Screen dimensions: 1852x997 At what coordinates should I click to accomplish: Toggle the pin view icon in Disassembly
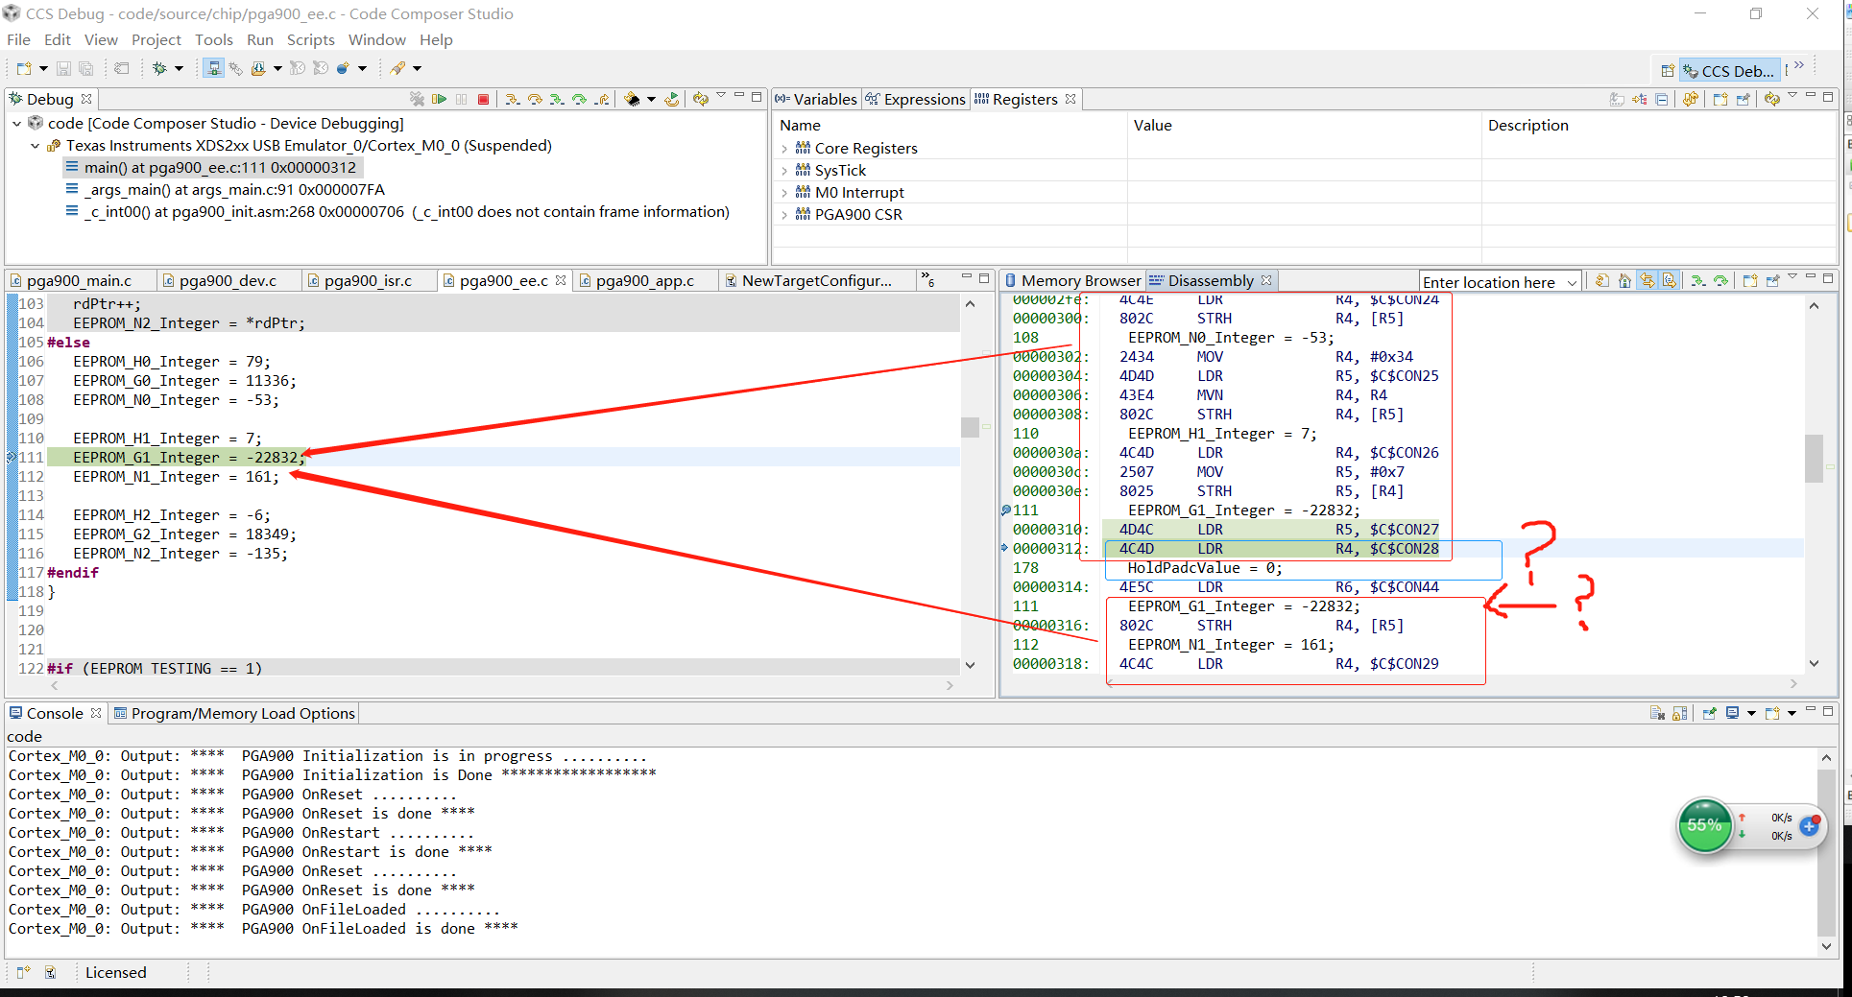point(1773,280)
